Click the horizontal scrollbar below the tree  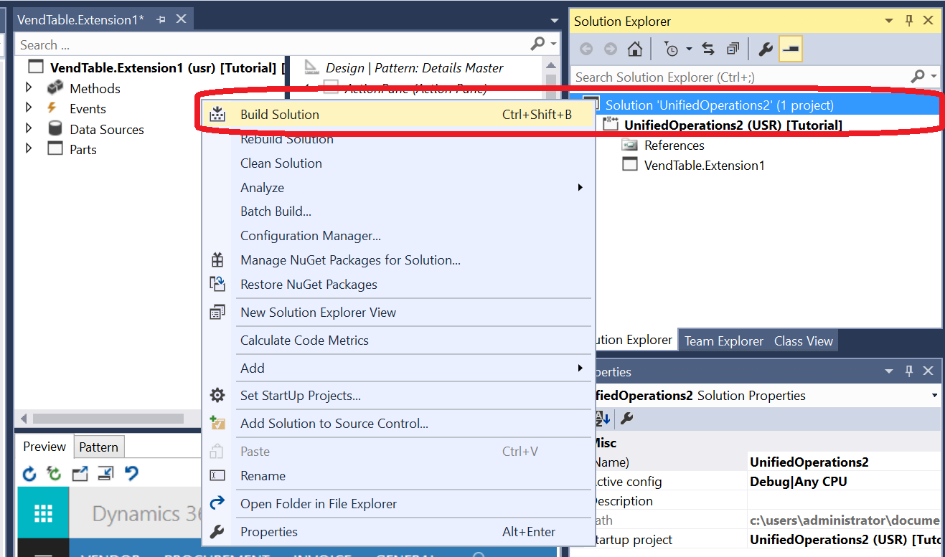(108, 419)
